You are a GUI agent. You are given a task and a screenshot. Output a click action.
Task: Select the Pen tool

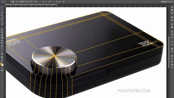pyautogui.click(x=2, y=46)
